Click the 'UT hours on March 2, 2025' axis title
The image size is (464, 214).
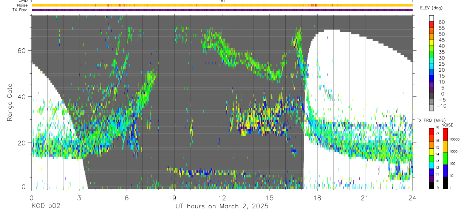click(222, 206)
